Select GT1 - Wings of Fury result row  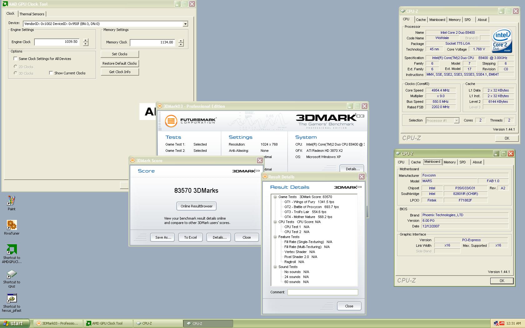pyautogui.click(x=309, y=202)
